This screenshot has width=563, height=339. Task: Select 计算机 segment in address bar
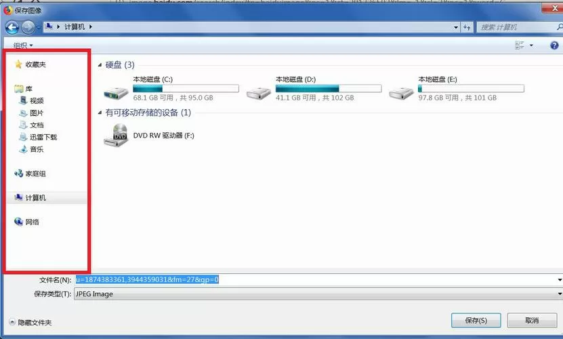tap(75, 26)
